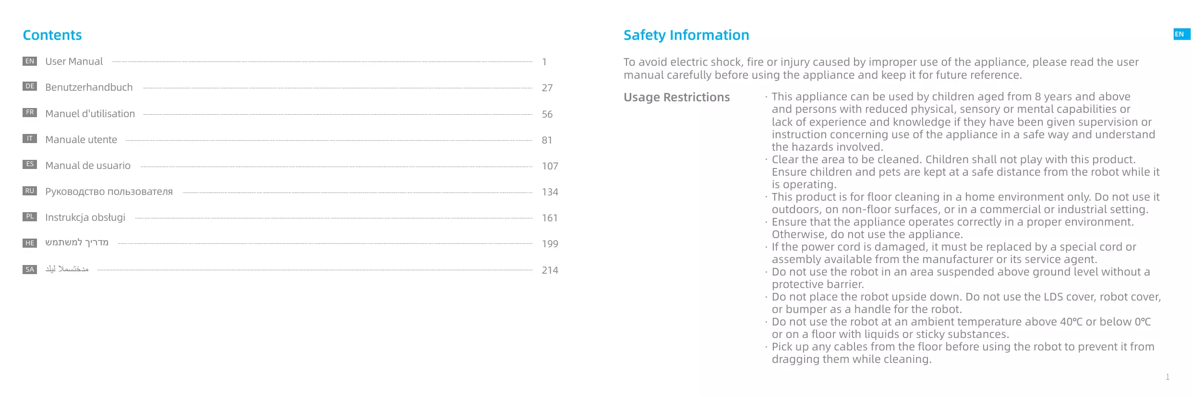
Task: Click the Safety Information heading
Action: (x=686, y=35)
